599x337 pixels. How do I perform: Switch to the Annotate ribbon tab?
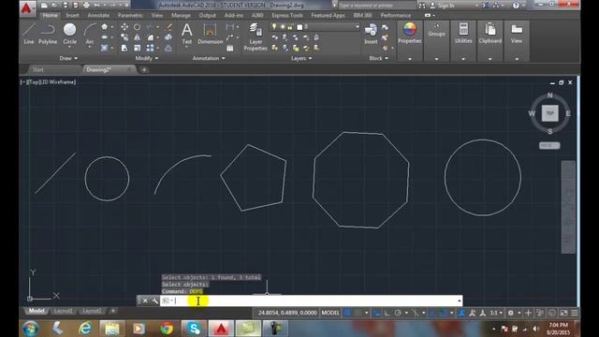[x=98, y=15]
